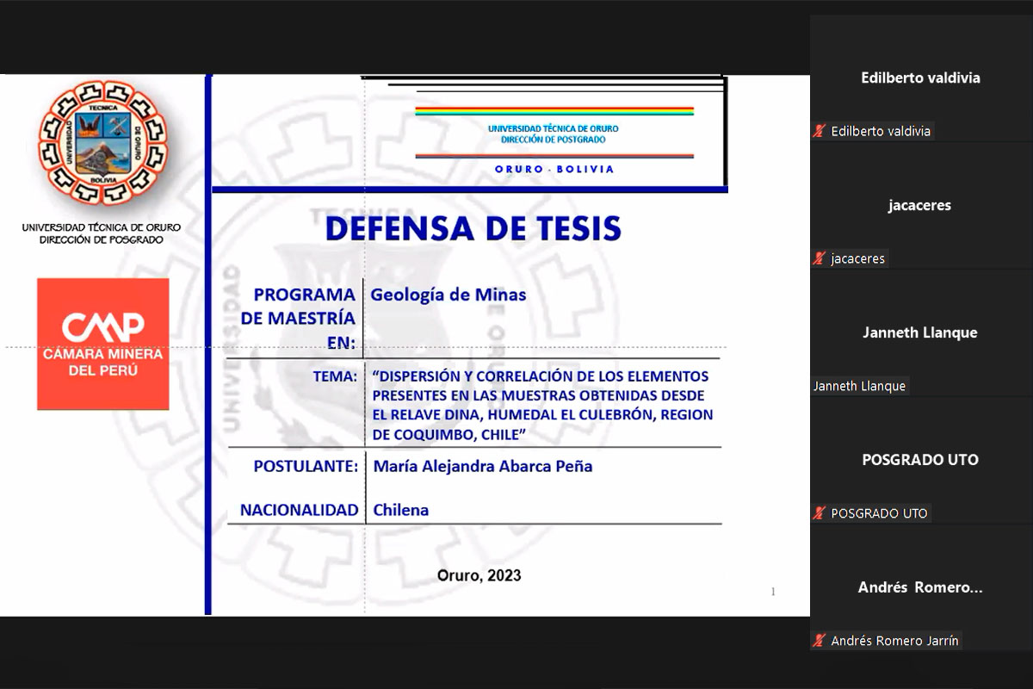This screenshot has height=689, width=1033.
Task: Click muted mic icon beside Andrés Romero Jarrín
Action: point(820,640)
